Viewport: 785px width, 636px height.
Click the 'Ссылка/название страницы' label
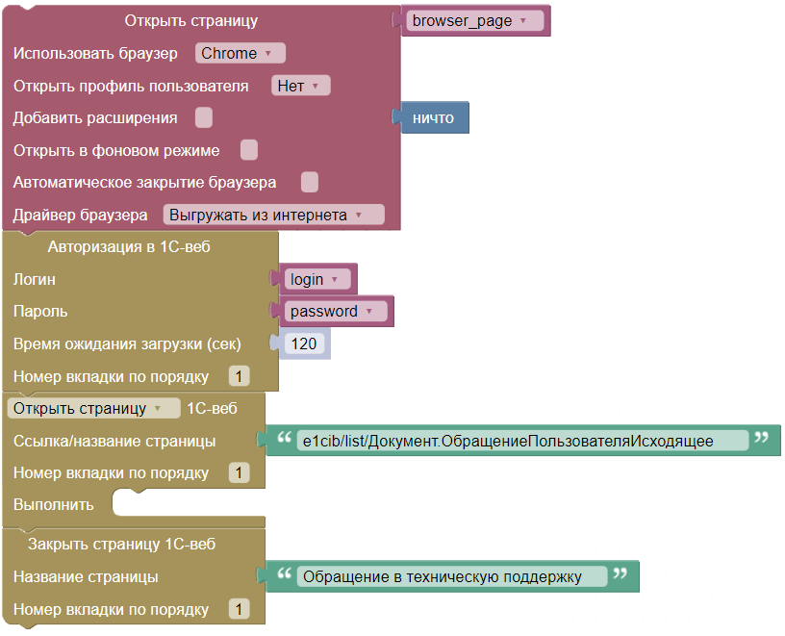114,442
